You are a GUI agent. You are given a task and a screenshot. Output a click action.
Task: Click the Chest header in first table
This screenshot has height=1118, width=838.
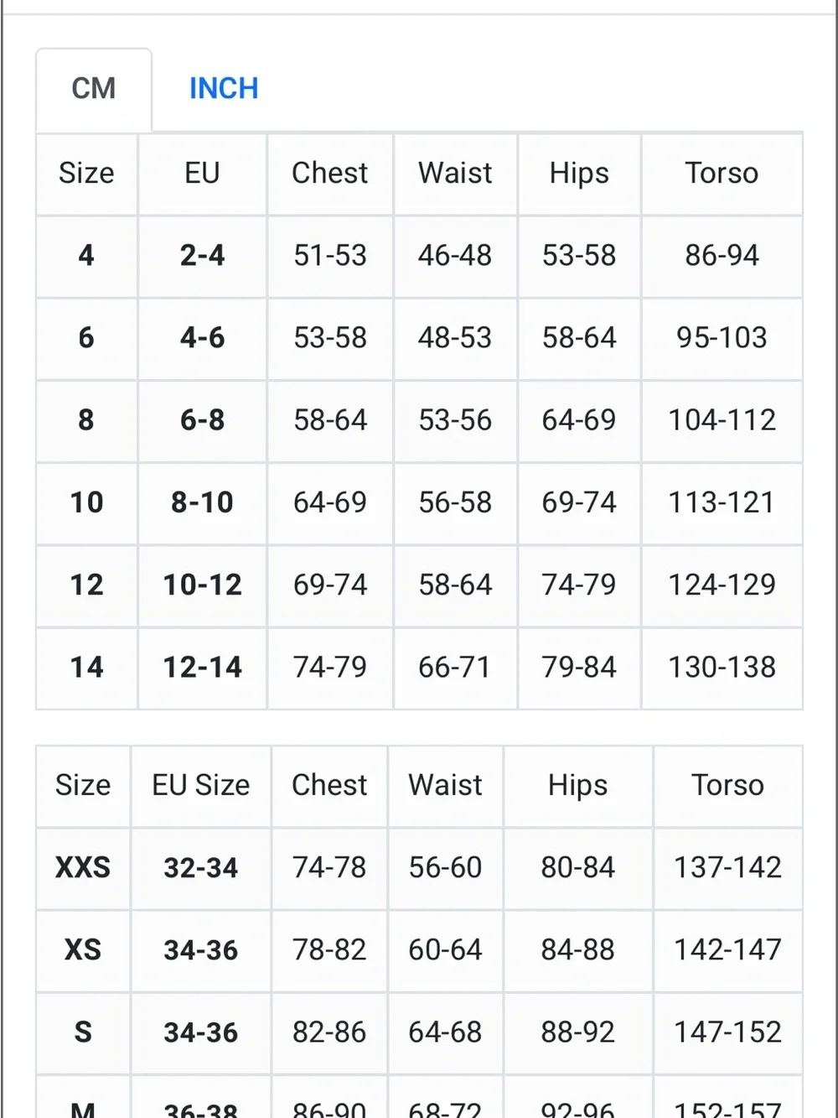330,174
